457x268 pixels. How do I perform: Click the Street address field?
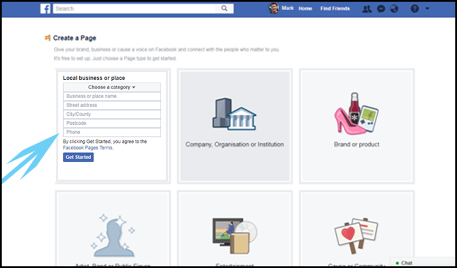pyautogui.click(x=112, y=105)
